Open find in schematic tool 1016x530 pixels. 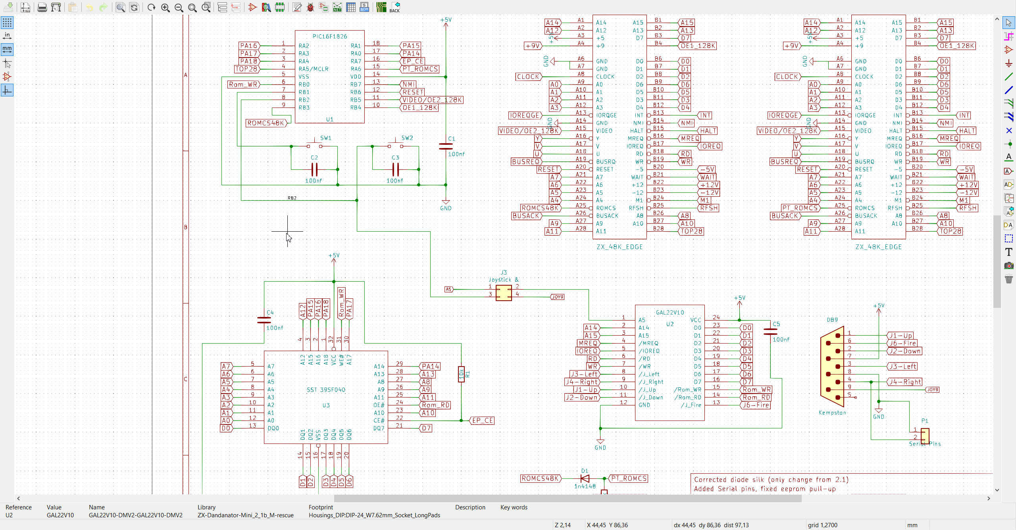(120, 7)
